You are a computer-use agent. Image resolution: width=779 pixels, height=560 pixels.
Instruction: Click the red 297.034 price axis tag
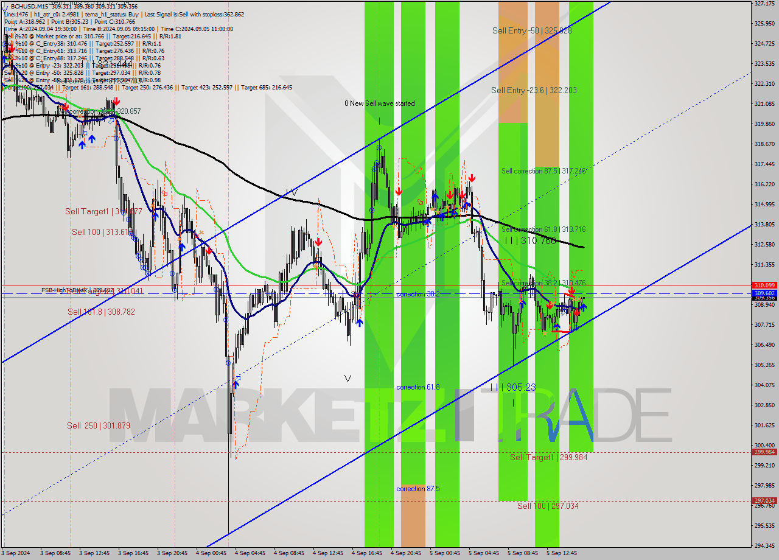coord(764,500)
